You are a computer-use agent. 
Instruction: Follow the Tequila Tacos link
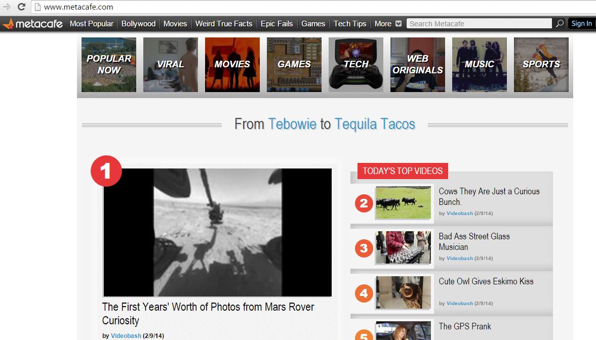[375, 124]
